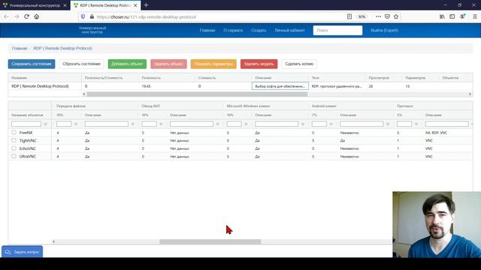
Task: Click the bottom horizontal scrollbar thumb
Action: click(210, 241)
